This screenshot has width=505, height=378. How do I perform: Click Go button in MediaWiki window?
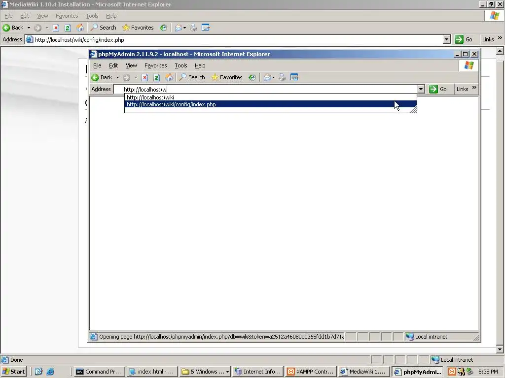point(464,39)
